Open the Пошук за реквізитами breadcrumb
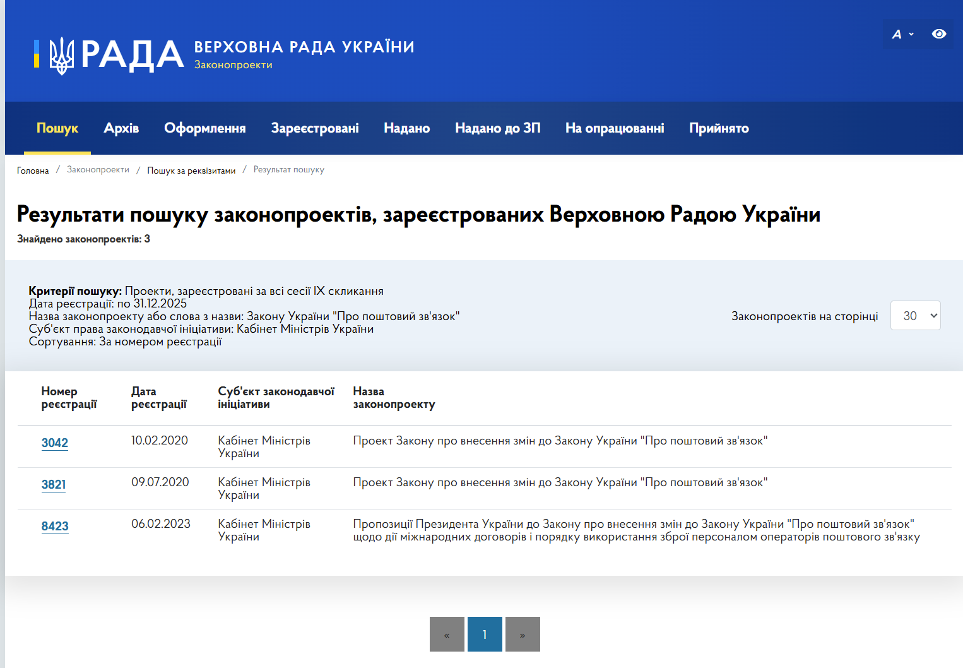The image size is (963, 668). click(191, 170)
